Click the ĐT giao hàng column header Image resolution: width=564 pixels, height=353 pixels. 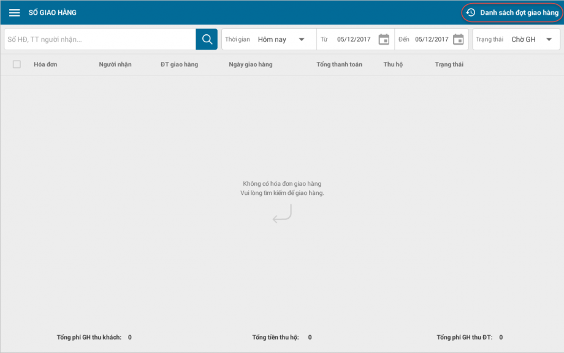click(179, 64)
